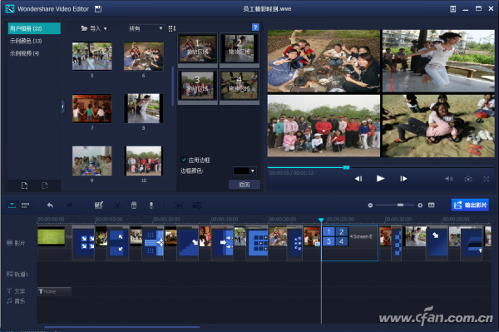This screenshot has height=332, width=499.
Task: Collapse the media library panel arrow
Action: (63, 107)
